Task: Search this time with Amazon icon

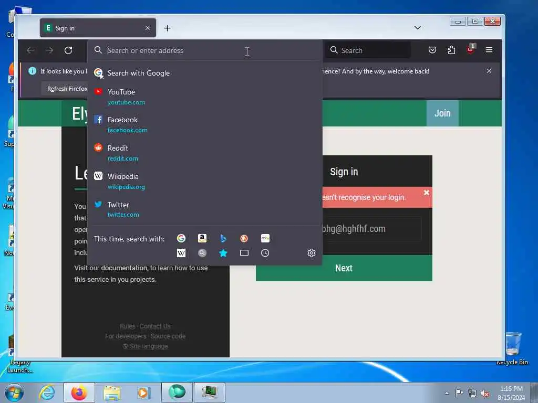Action: tap(202, 238)
